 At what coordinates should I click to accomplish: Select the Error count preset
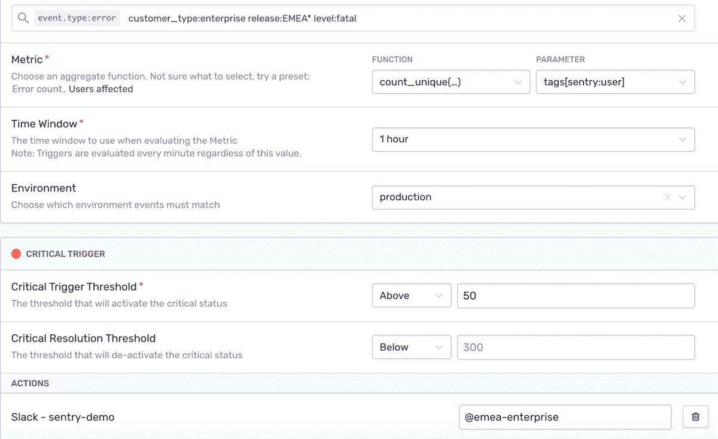click(x=37, y=89)
